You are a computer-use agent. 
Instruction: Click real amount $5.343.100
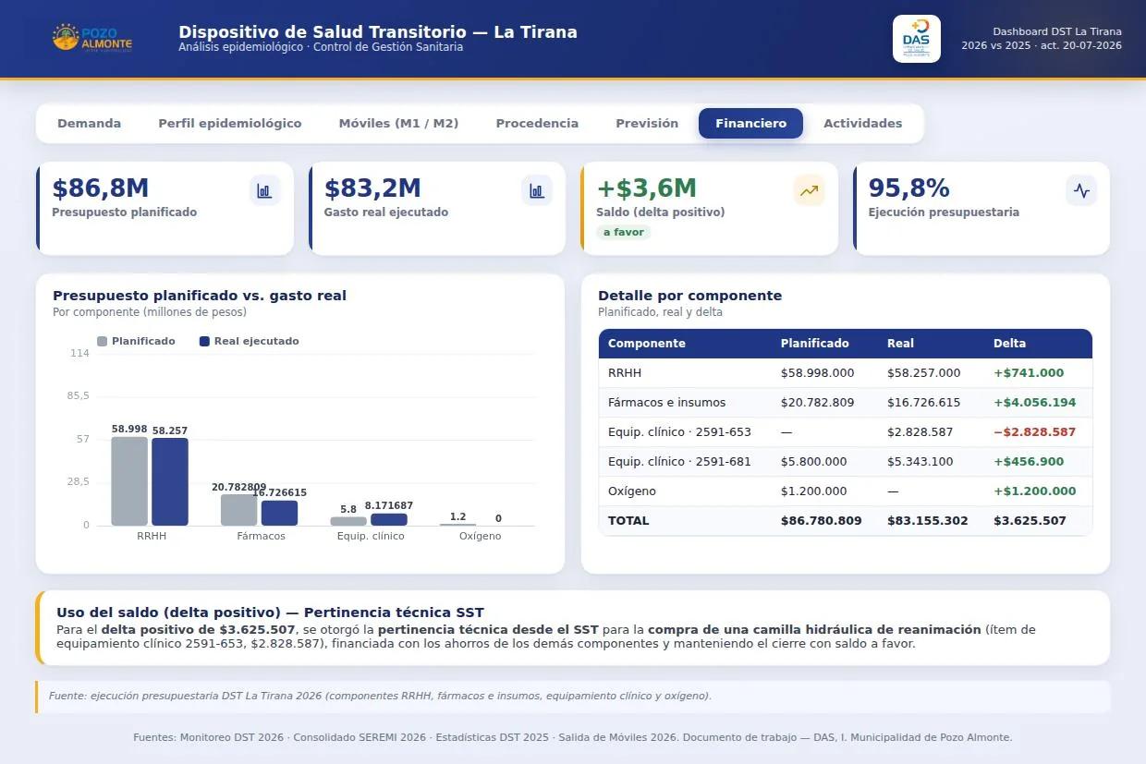pyautogui.click(x=920, y=462)
